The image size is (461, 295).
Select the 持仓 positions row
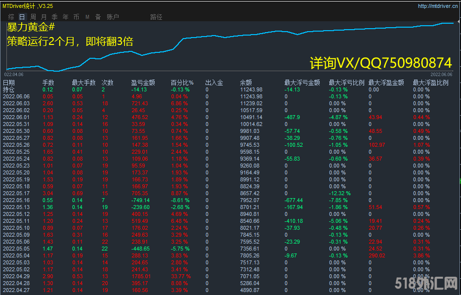[9, 90]
